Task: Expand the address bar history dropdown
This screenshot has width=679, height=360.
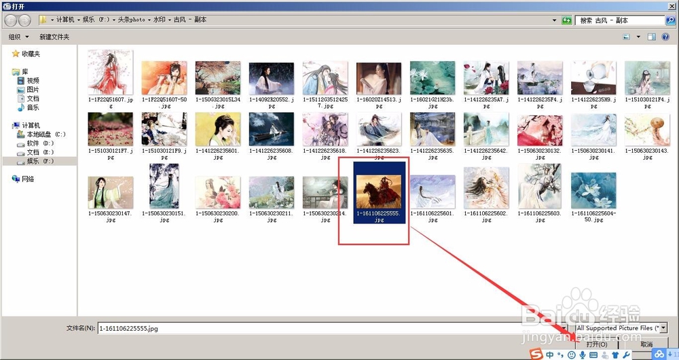Action: point(554,20)
